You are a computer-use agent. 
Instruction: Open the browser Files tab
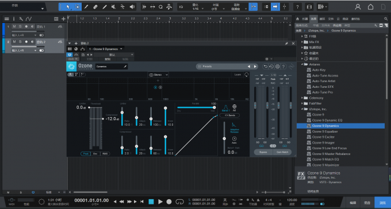331,19
